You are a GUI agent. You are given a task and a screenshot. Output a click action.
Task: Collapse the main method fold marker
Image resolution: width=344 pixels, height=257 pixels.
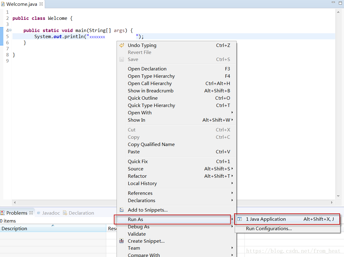10,30
